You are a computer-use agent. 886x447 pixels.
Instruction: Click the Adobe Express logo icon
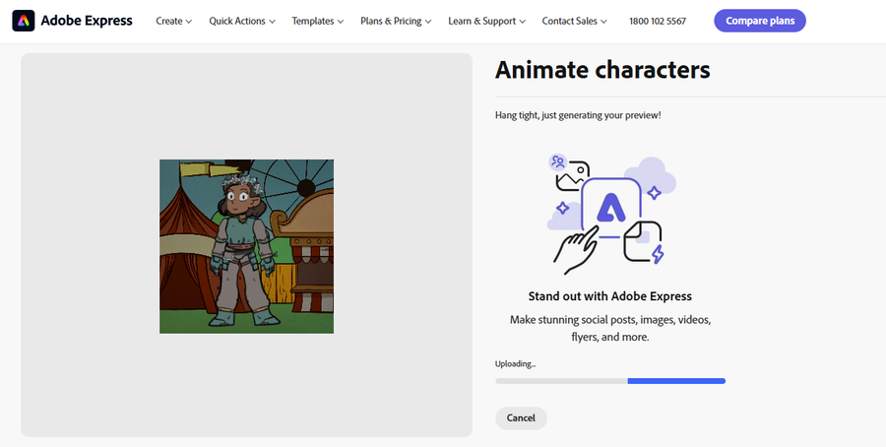coord(24,21)
